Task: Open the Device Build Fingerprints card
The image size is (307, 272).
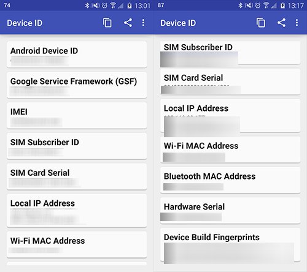Action: [230, 245]
